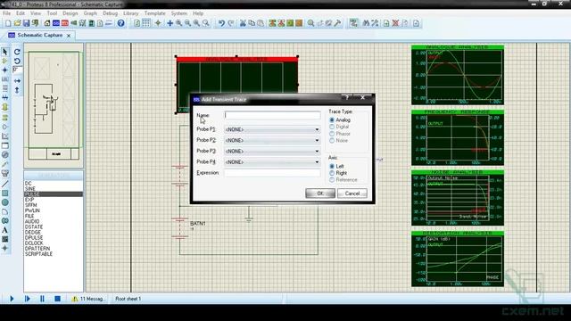
Task: Click the Step simulation button
Action: coord(27,299)
